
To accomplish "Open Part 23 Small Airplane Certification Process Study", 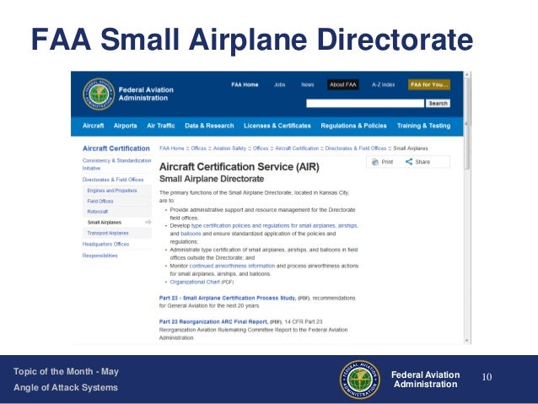I will pos(227,298).
